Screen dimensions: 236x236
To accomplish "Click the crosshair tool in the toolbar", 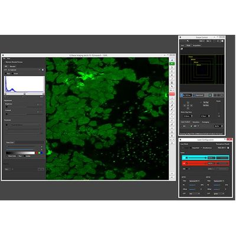I will coord(172,136).
